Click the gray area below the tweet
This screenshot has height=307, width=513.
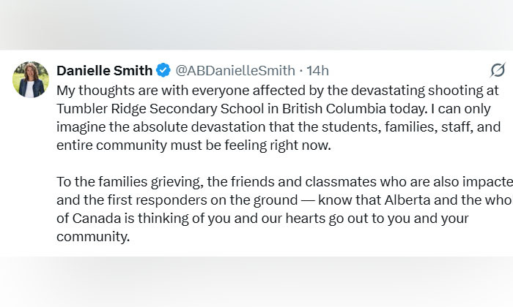(256, 281)
